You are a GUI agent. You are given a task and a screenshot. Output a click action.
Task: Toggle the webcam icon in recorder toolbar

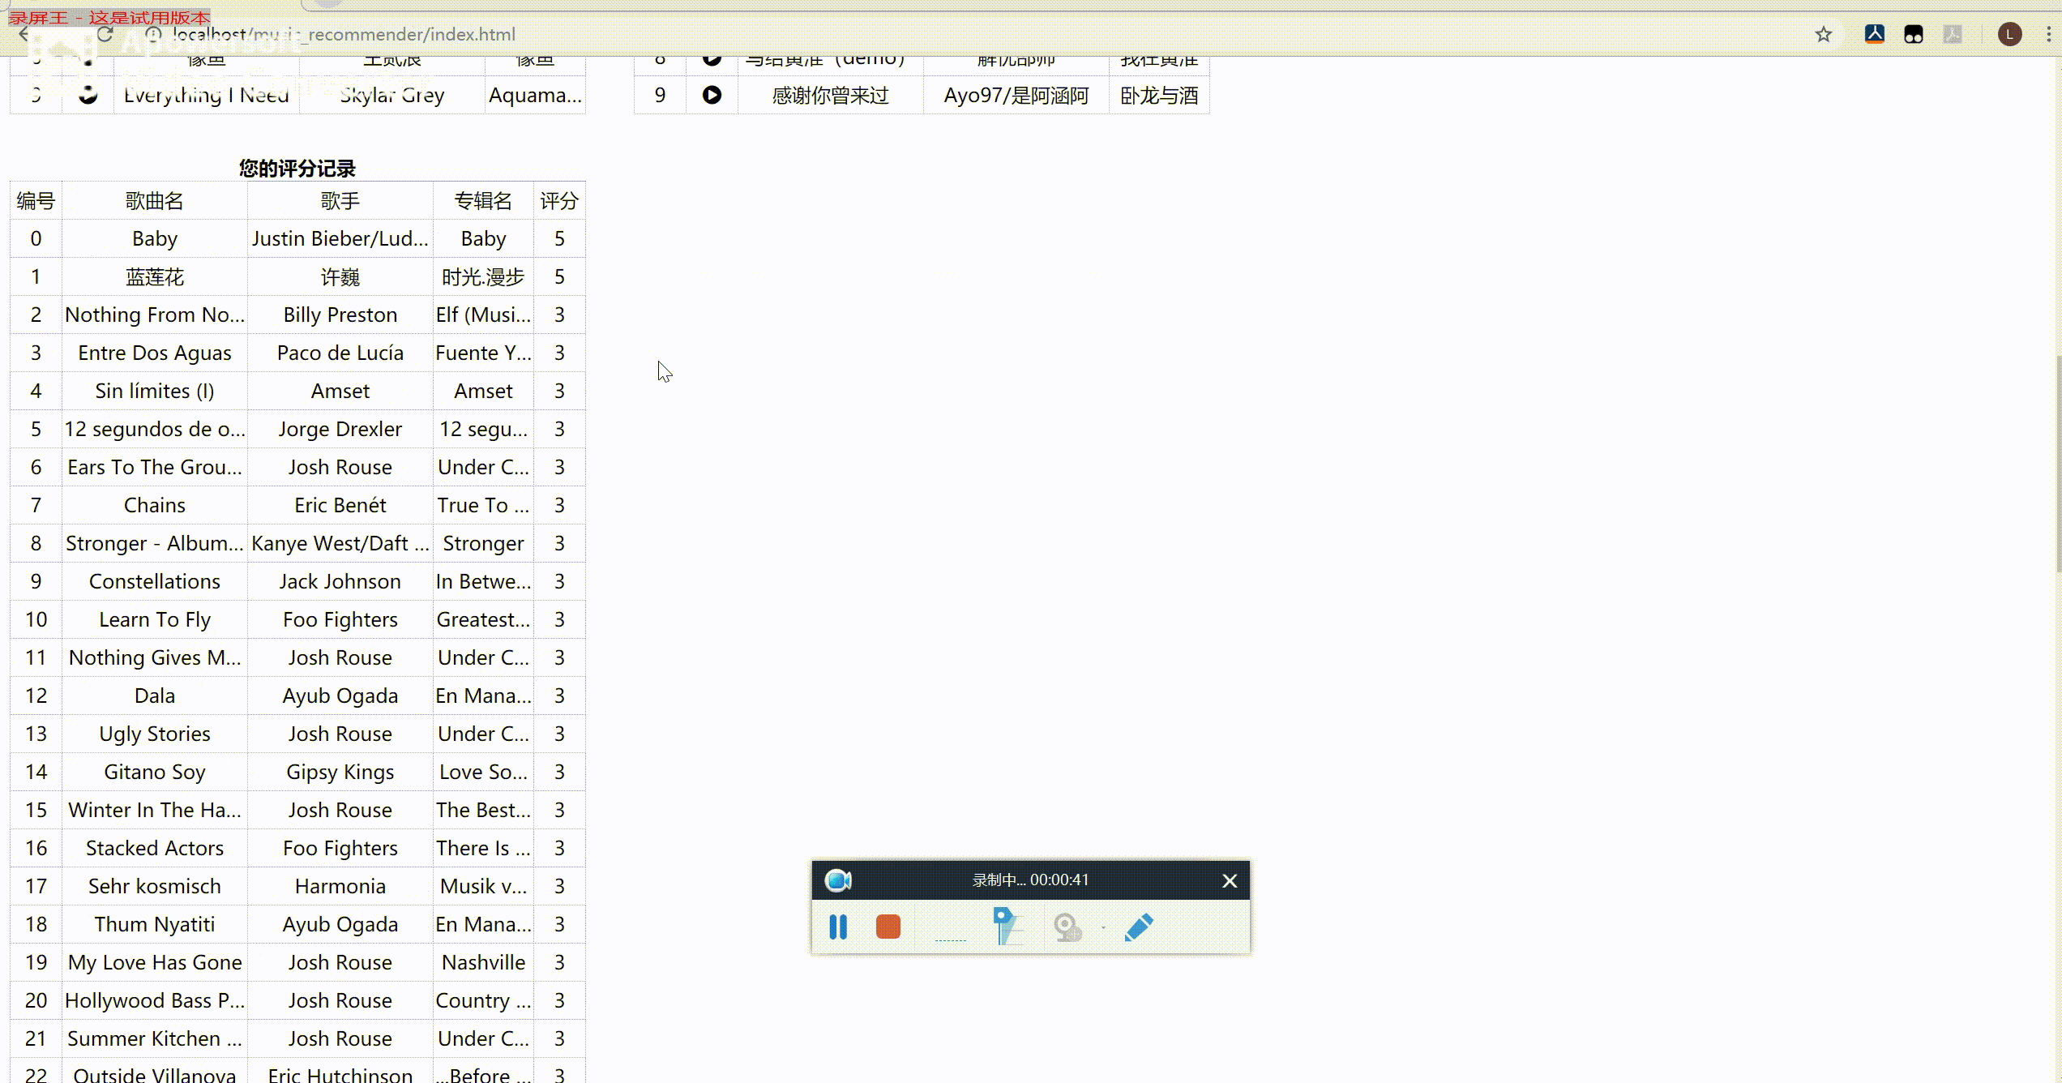pyautogui.click(x=1067, y=927)
